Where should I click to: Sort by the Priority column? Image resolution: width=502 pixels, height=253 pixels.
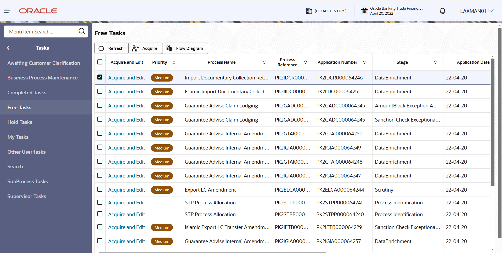(x=174, y=62)
